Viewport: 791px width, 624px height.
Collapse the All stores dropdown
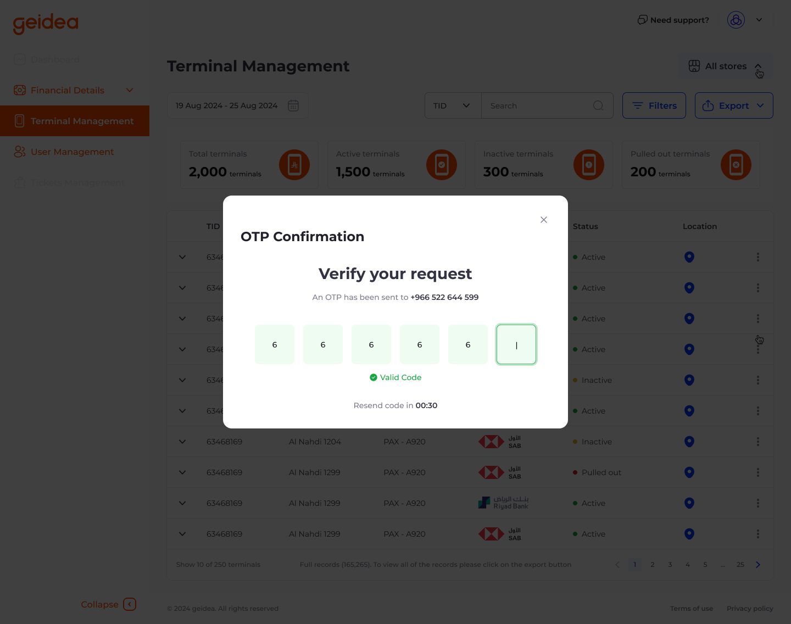pos(759,66)
